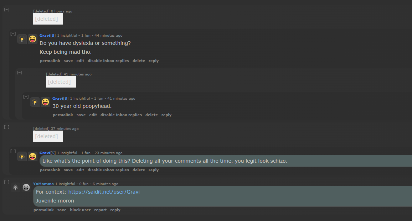Disable inbox replies on poopyhead comment
Image resolution: width=412 pixels, height=221 pixels.
pyautogui.click(x=121, y=115)
